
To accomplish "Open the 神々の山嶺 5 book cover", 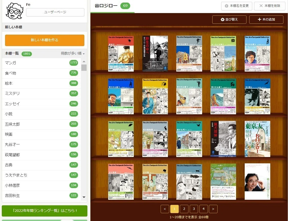I will point(189,54).
